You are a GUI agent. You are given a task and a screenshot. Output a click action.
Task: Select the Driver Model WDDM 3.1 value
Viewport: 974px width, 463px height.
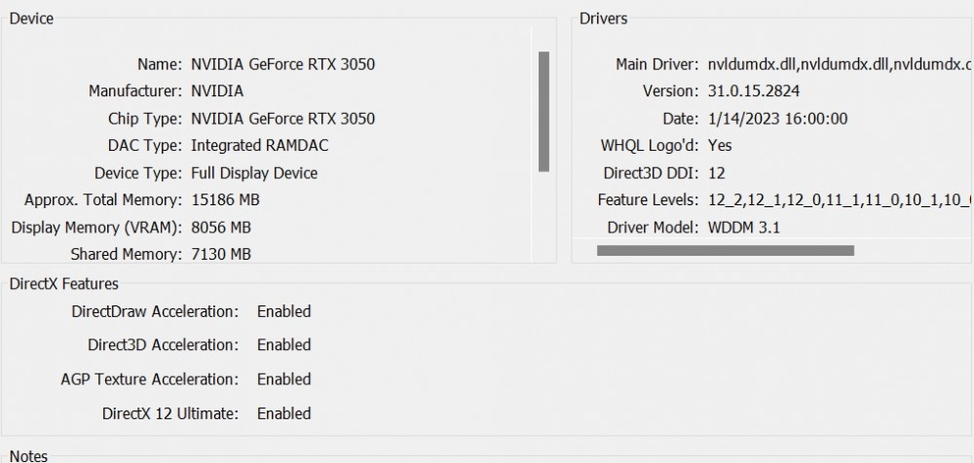click(743, 228)
